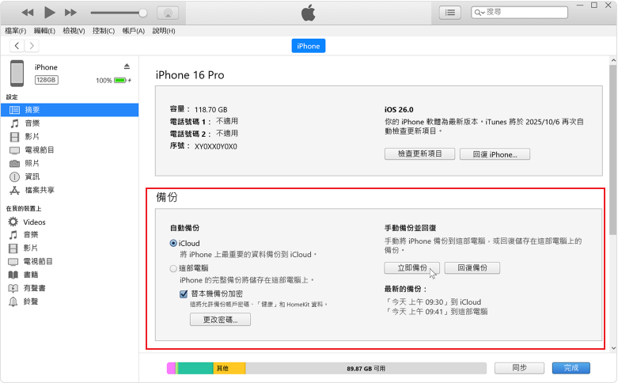Click the fast-forward button
Viewport: 618px width, 383px height.
70,13
